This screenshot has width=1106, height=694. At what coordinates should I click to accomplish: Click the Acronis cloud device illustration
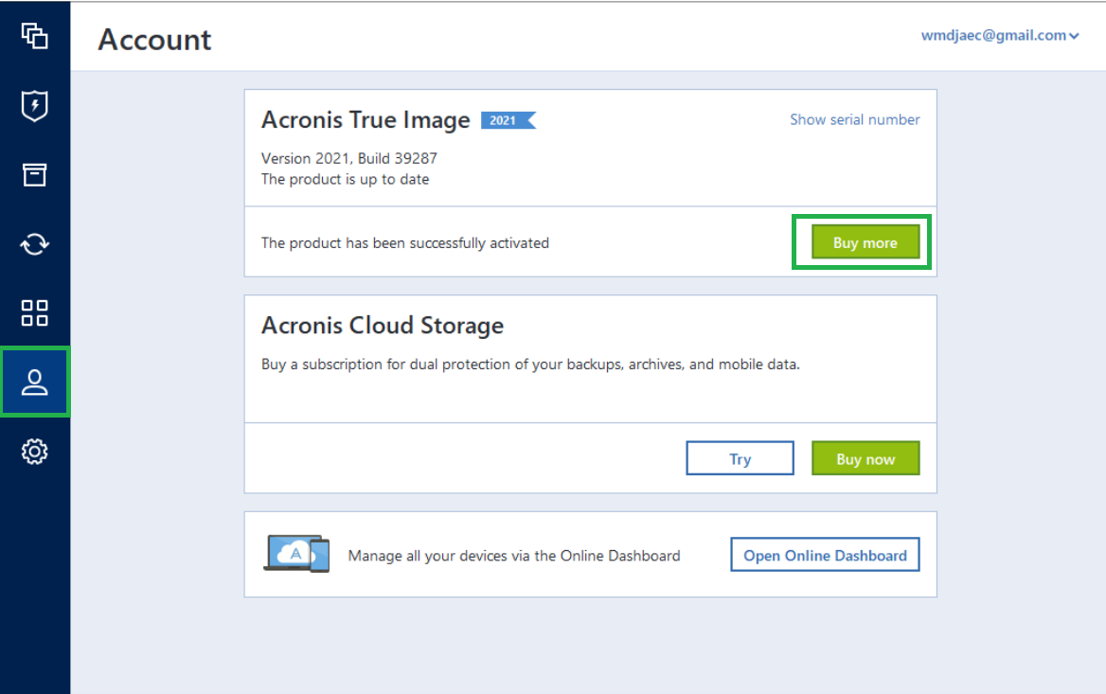point(296,555)
